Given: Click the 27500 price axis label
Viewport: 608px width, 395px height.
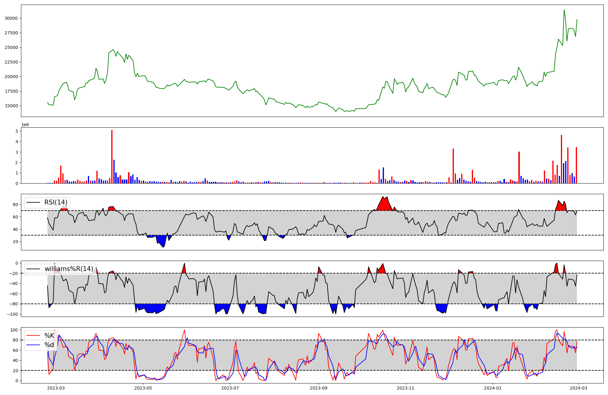Looking at the screenshot, I should 11,33.
